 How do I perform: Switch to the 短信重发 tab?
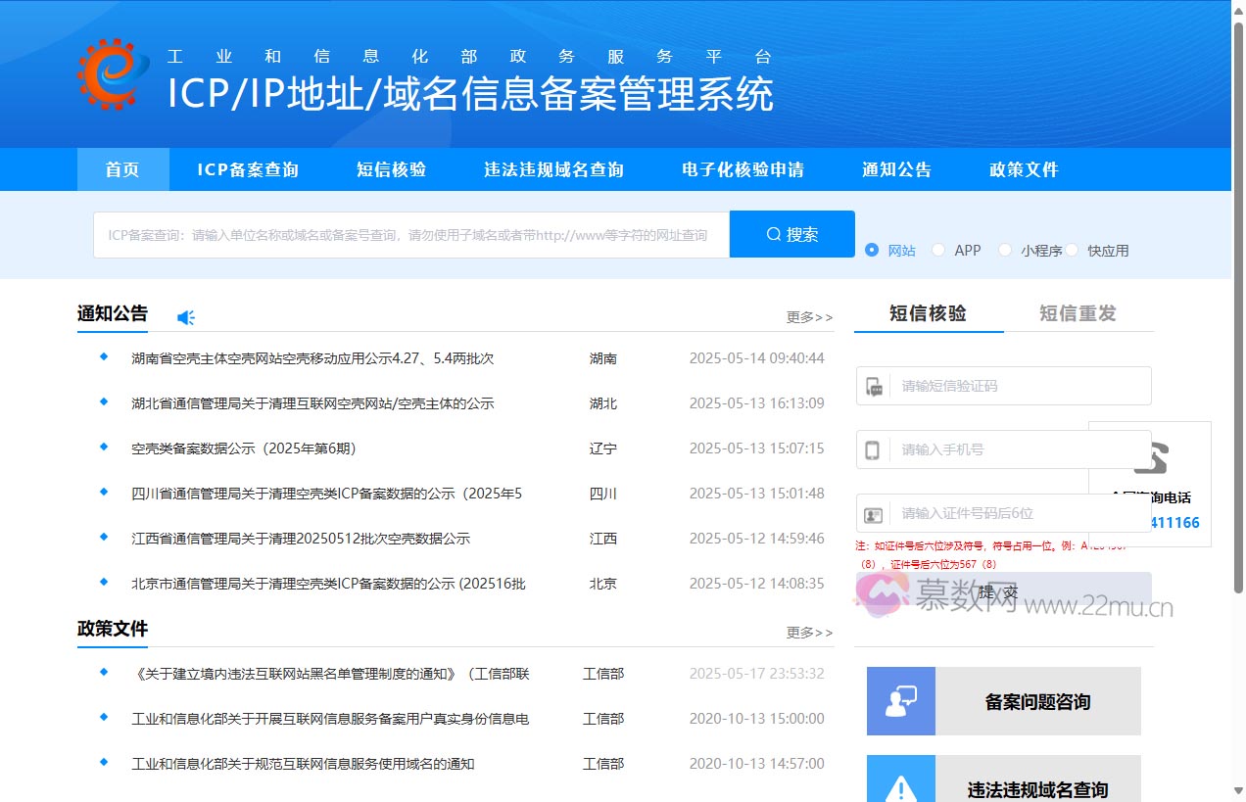(x=1078, y=313)
